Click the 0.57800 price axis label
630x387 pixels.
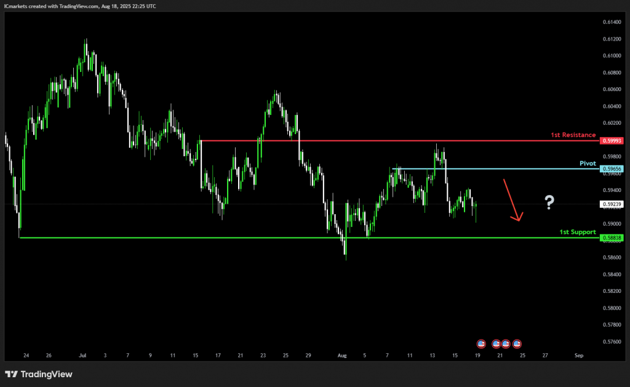click(x=612, y=325)
